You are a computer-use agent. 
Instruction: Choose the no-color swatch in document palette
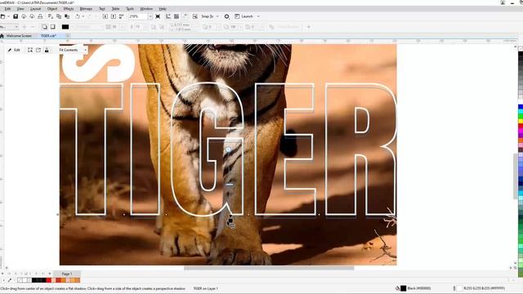click(x=20, y=280)
